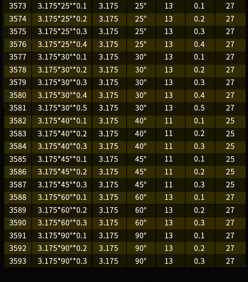
Task: Select the 3.175*60°*0.1 specification cell
Action: tap(62, 197)
